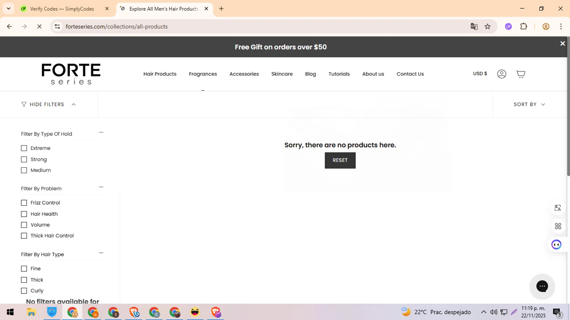Bookmark this page with the star icon
570x320 pixels.
pos(488,27)
